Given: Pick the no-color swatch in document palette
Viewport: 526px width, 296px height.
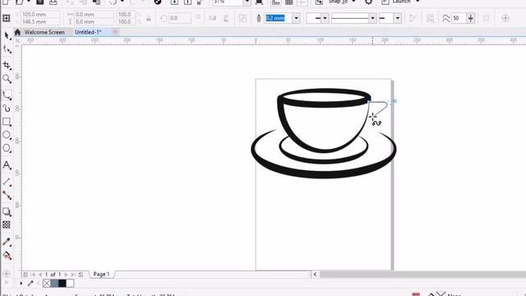Looking at the screenshot, I should click(x=47, y=283).
